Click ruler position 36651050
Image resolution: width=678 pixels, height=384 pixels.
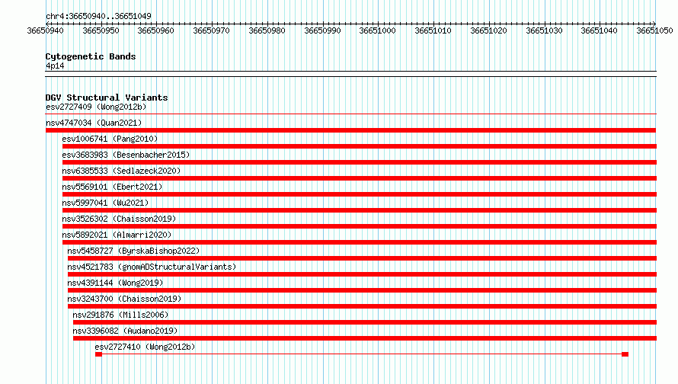(654, 30)
